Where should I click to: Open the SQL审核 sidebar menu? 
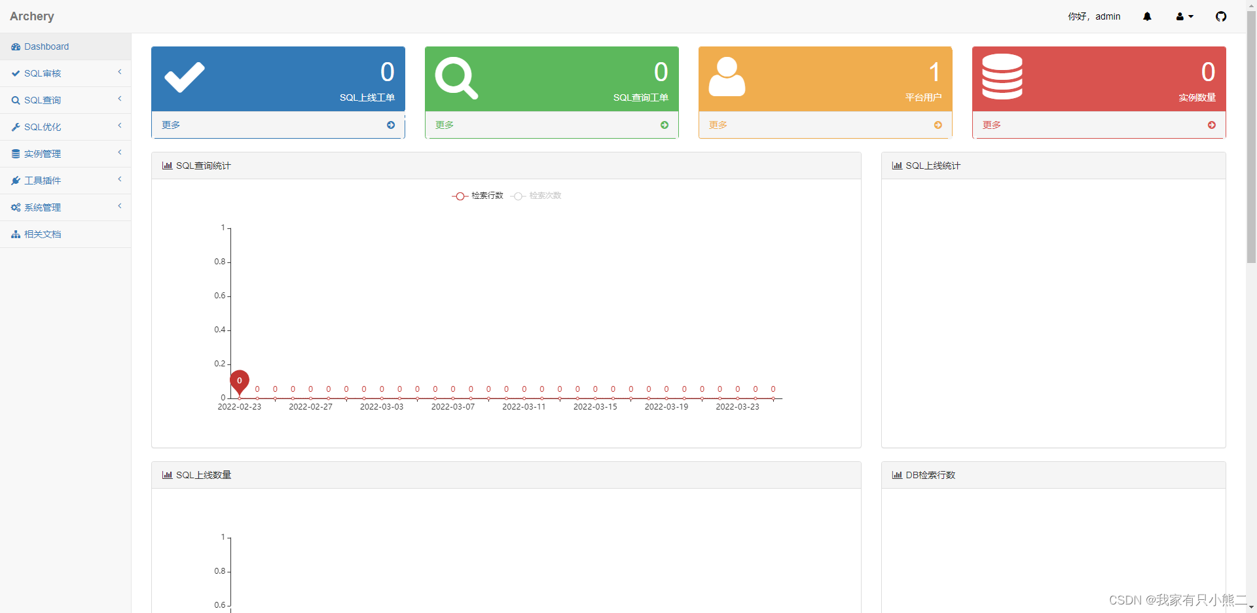(65, 73)
